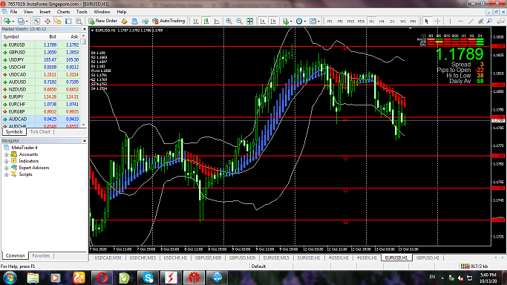This screenshot has height=285, width=507.
Task: Click the New Order toolbar button
Action: click(102, 21)
